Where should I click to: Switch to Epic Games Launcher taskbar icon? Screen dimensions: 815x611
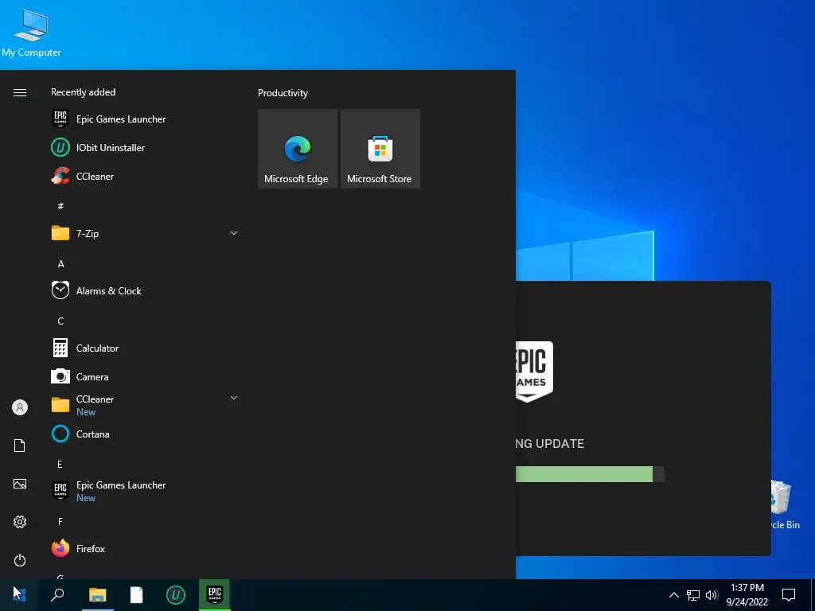(x=215, y=594)
